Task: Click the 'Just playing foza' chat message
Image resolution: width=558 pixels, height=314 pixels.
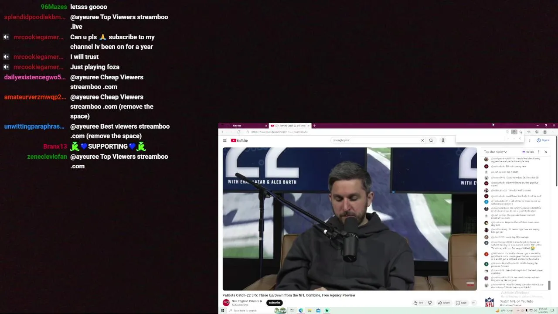Action: (95, 67)
